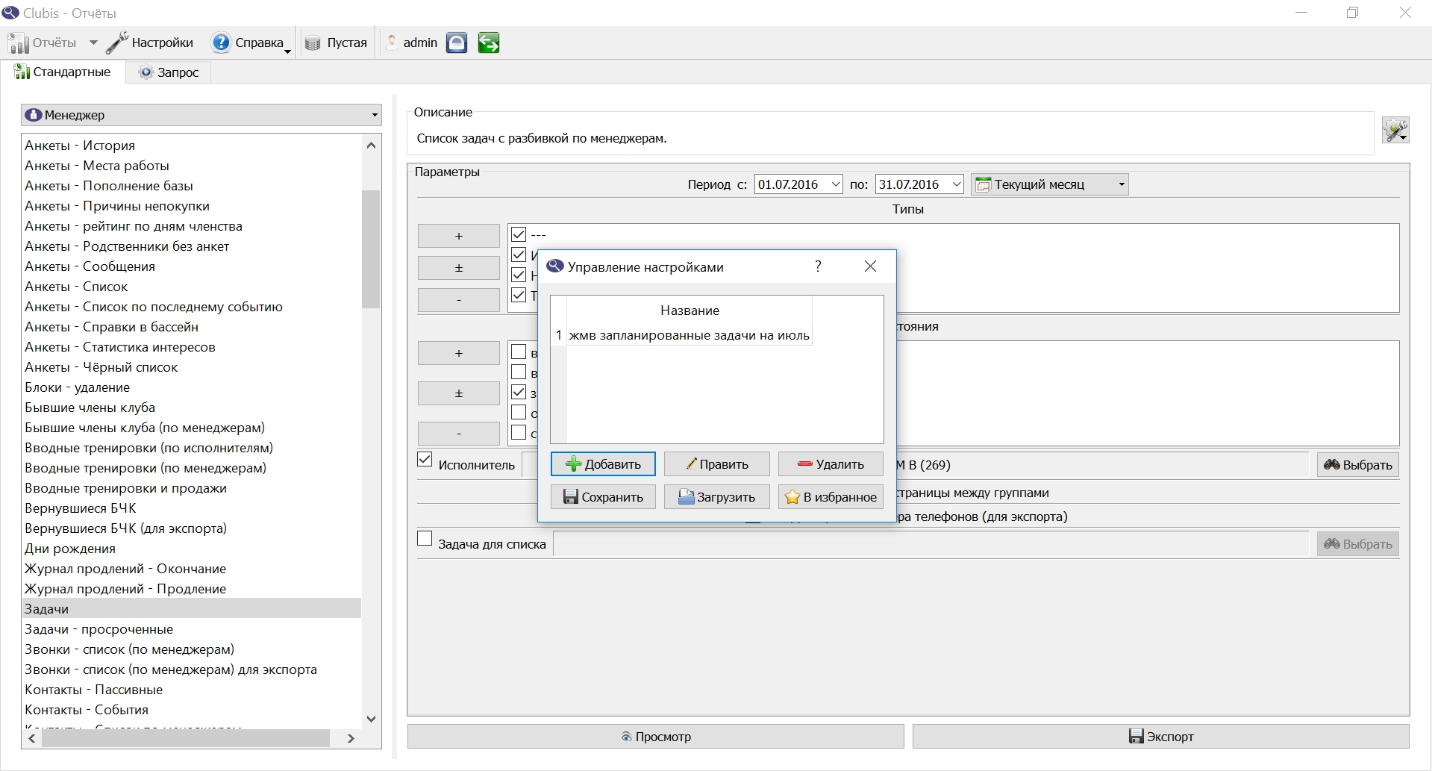Enable the Задача для списка checkbox
1432x771 pixels.
click(x=425, y=538)
